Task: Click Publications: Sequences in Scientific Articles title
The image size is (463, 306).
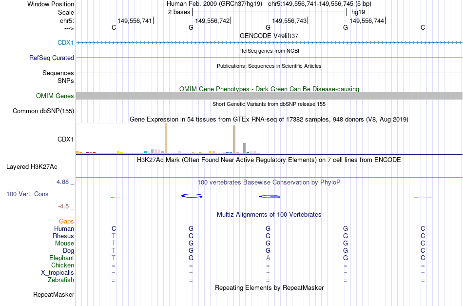Action: (x=269, y=66)
